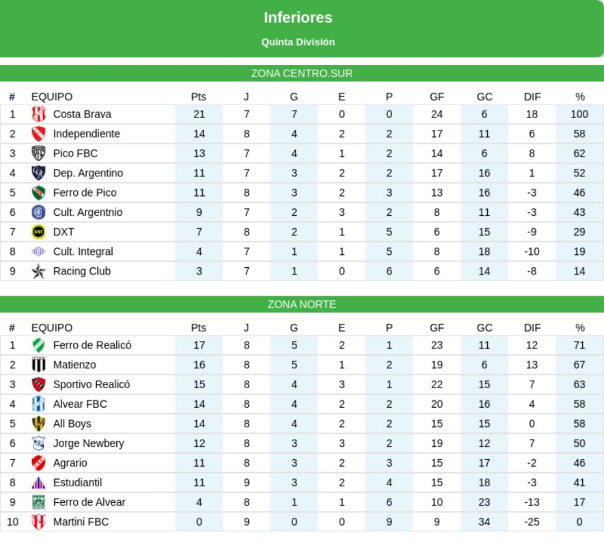Click the Cult. Integral team name
Screen dimensions: 604x557
[83, 251]
